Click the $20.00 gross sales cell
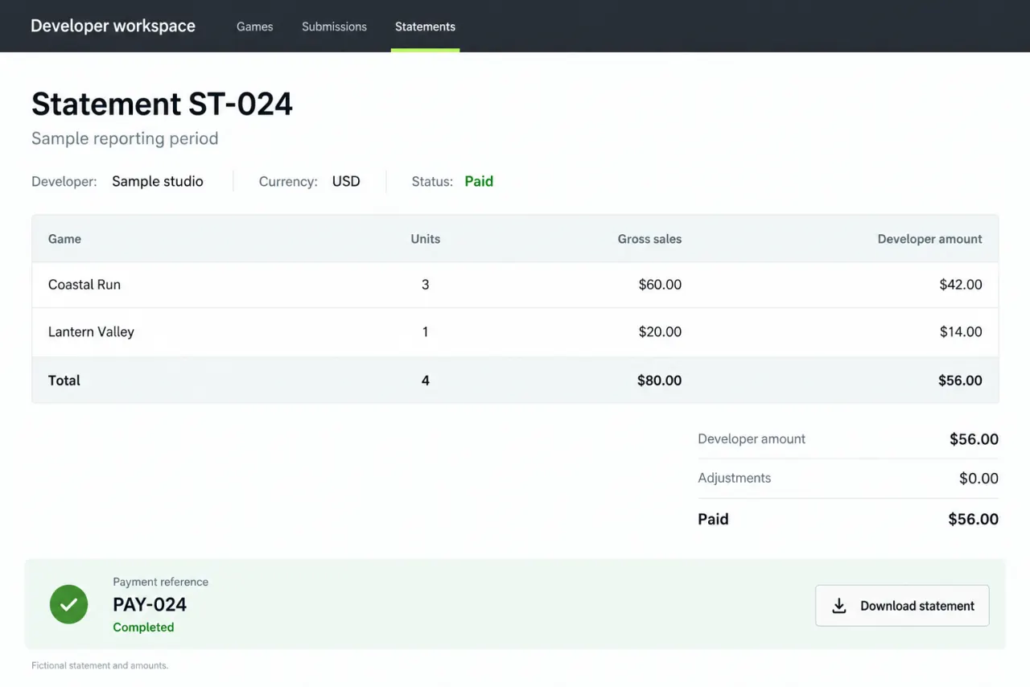 [660, 331]
